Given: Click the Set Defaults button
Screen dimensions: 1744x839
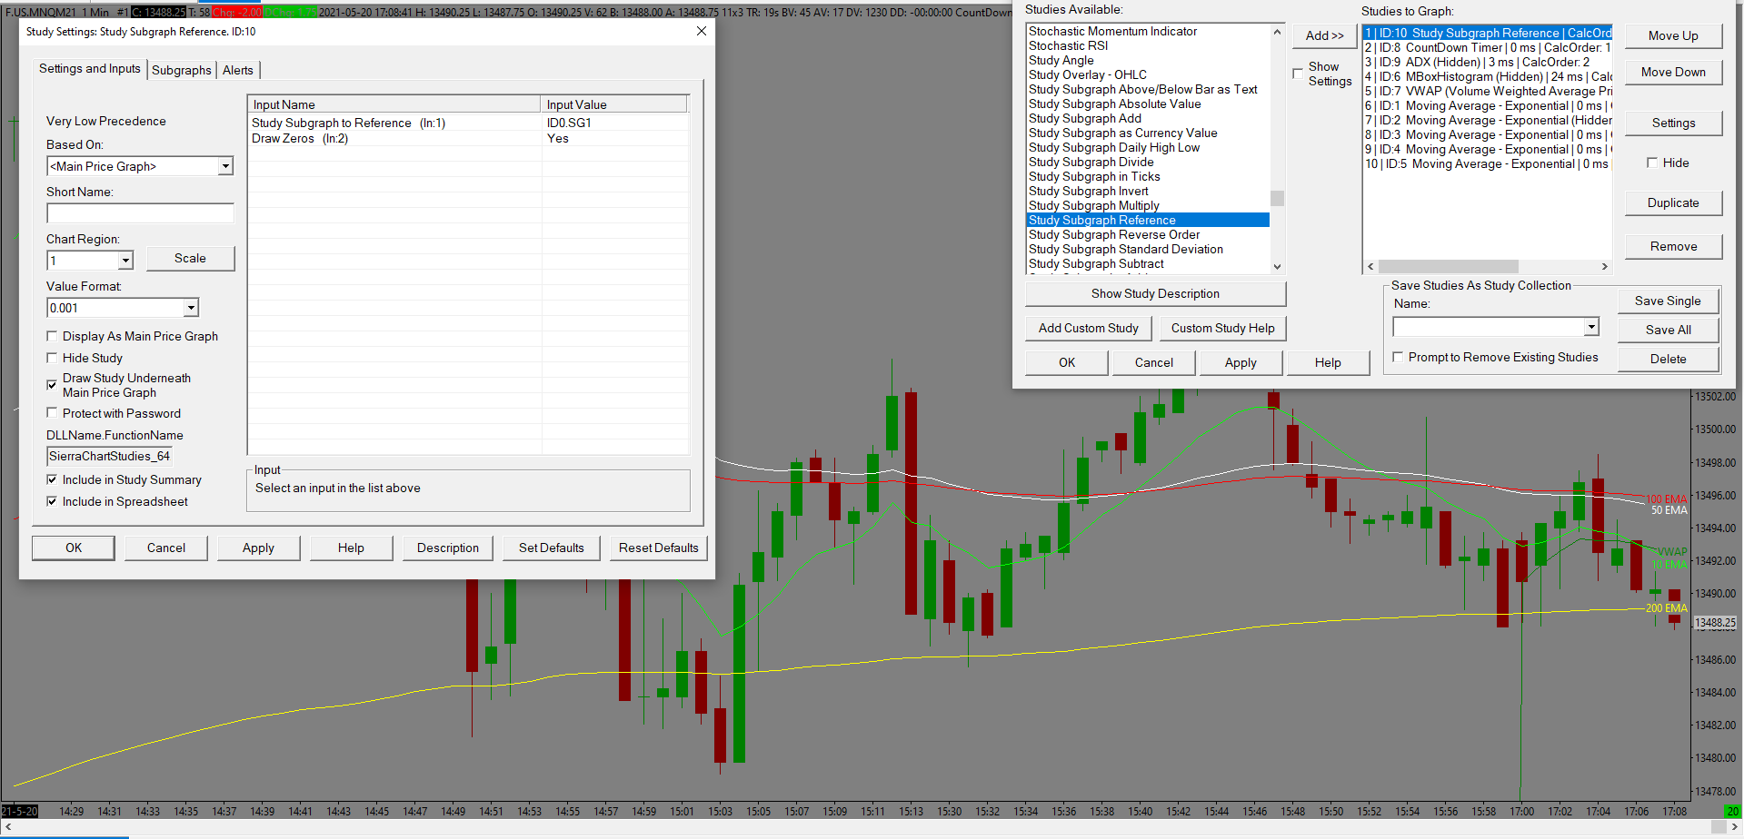Looking at the screenshot, I should click(552, 548).
